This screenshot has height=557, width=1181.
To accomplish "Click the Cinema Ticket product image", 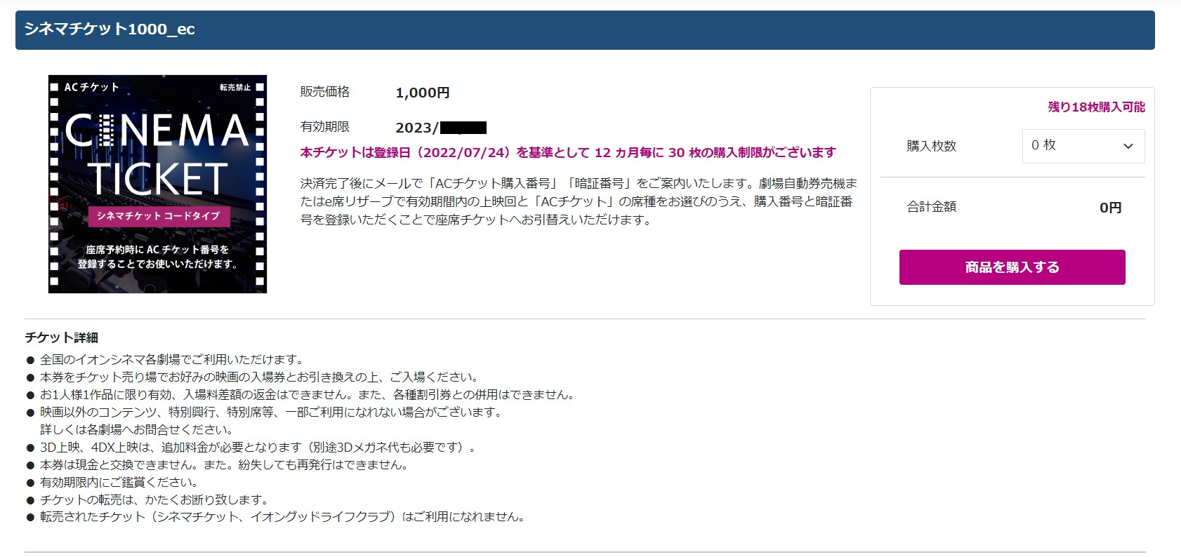I will (x=157, y=184).
